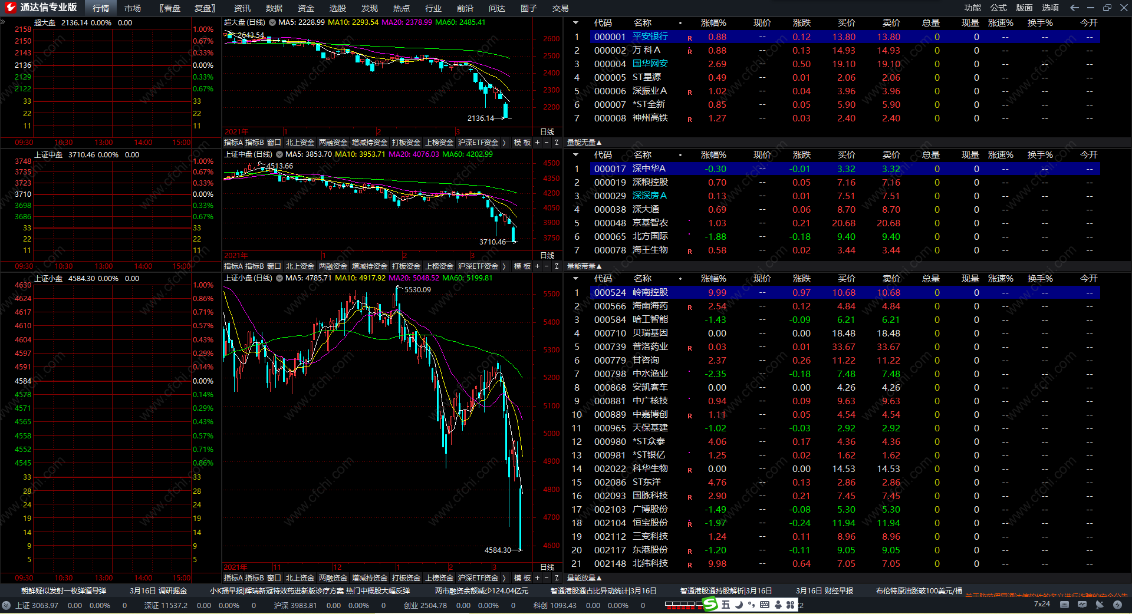The width and height of the screenshot is (1132, 614).
Task: Click the back arrow icon beside 选项
Action: coord(1075,8)
